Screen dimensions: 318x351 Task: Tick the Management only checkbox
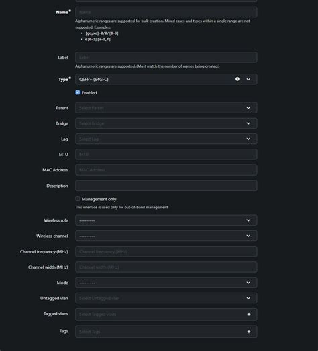78,199
